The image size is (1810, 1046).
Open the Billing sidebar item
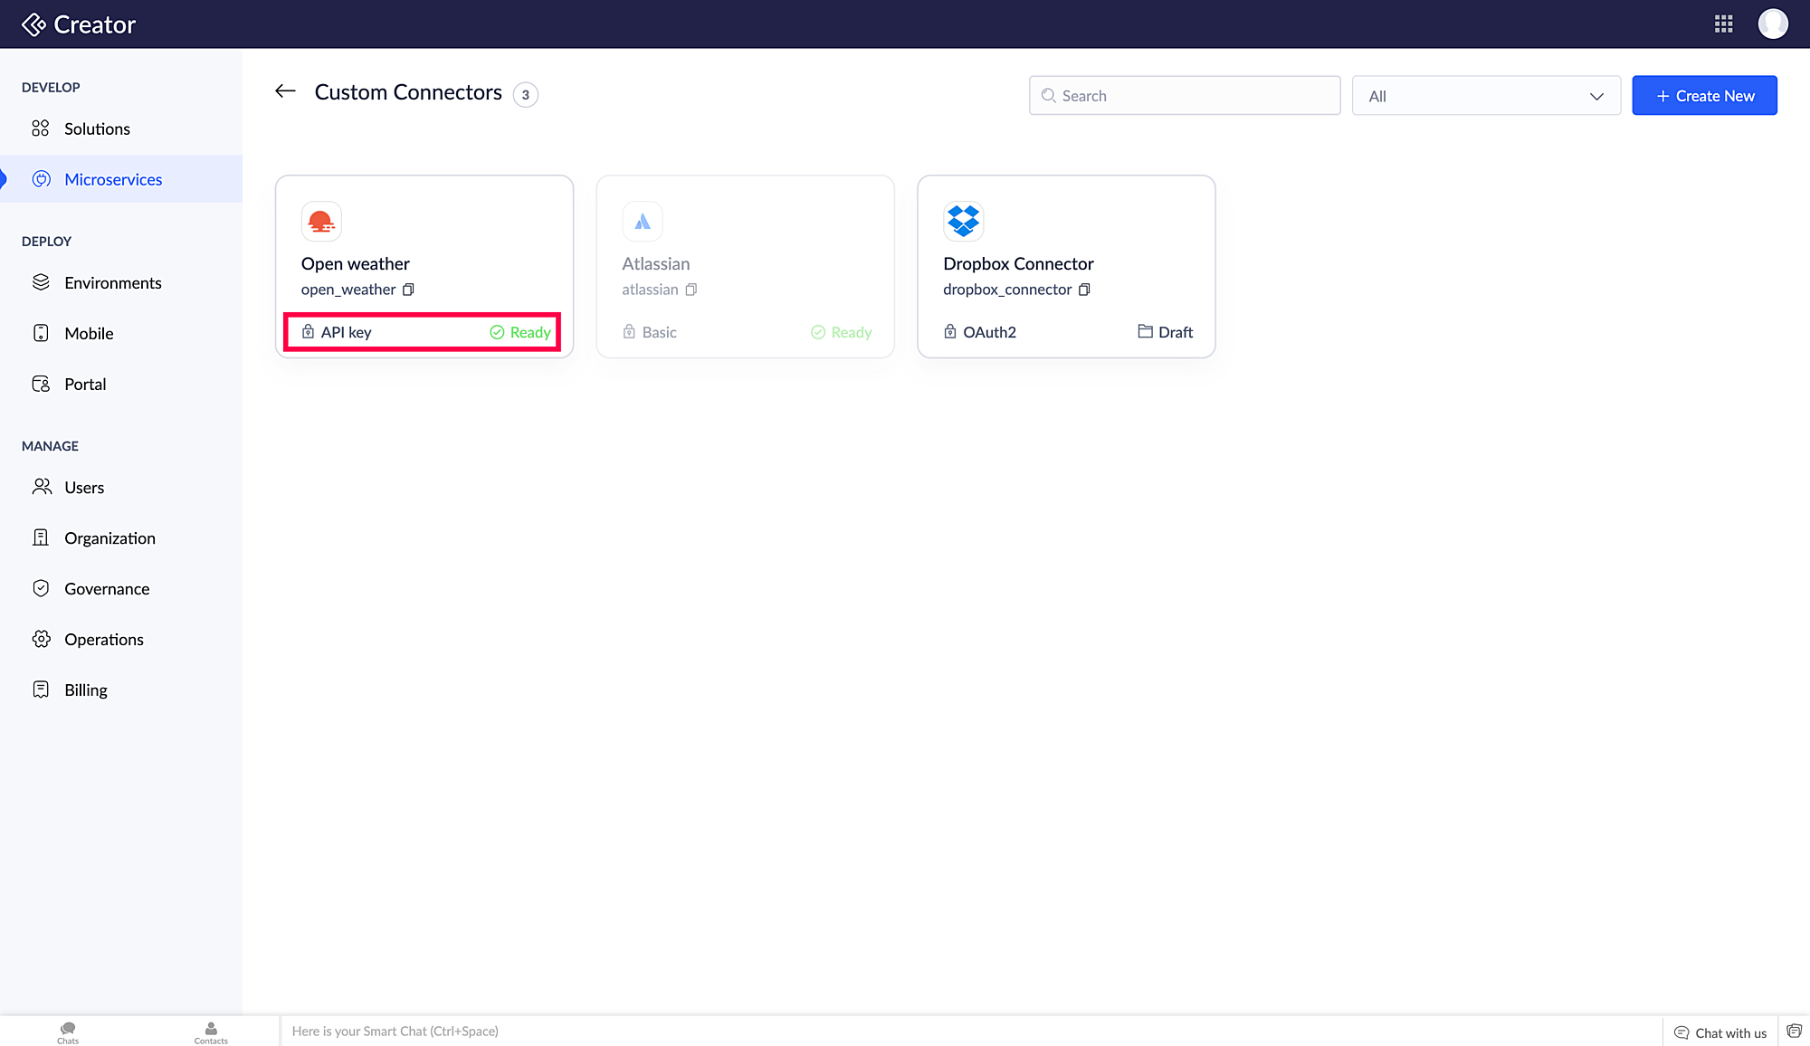coord(85,689)
